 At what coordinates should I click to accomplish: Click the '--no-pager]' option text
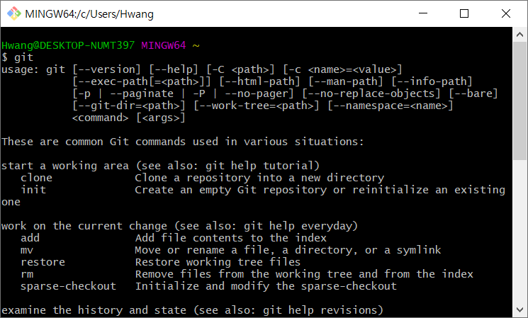(259, 93)
